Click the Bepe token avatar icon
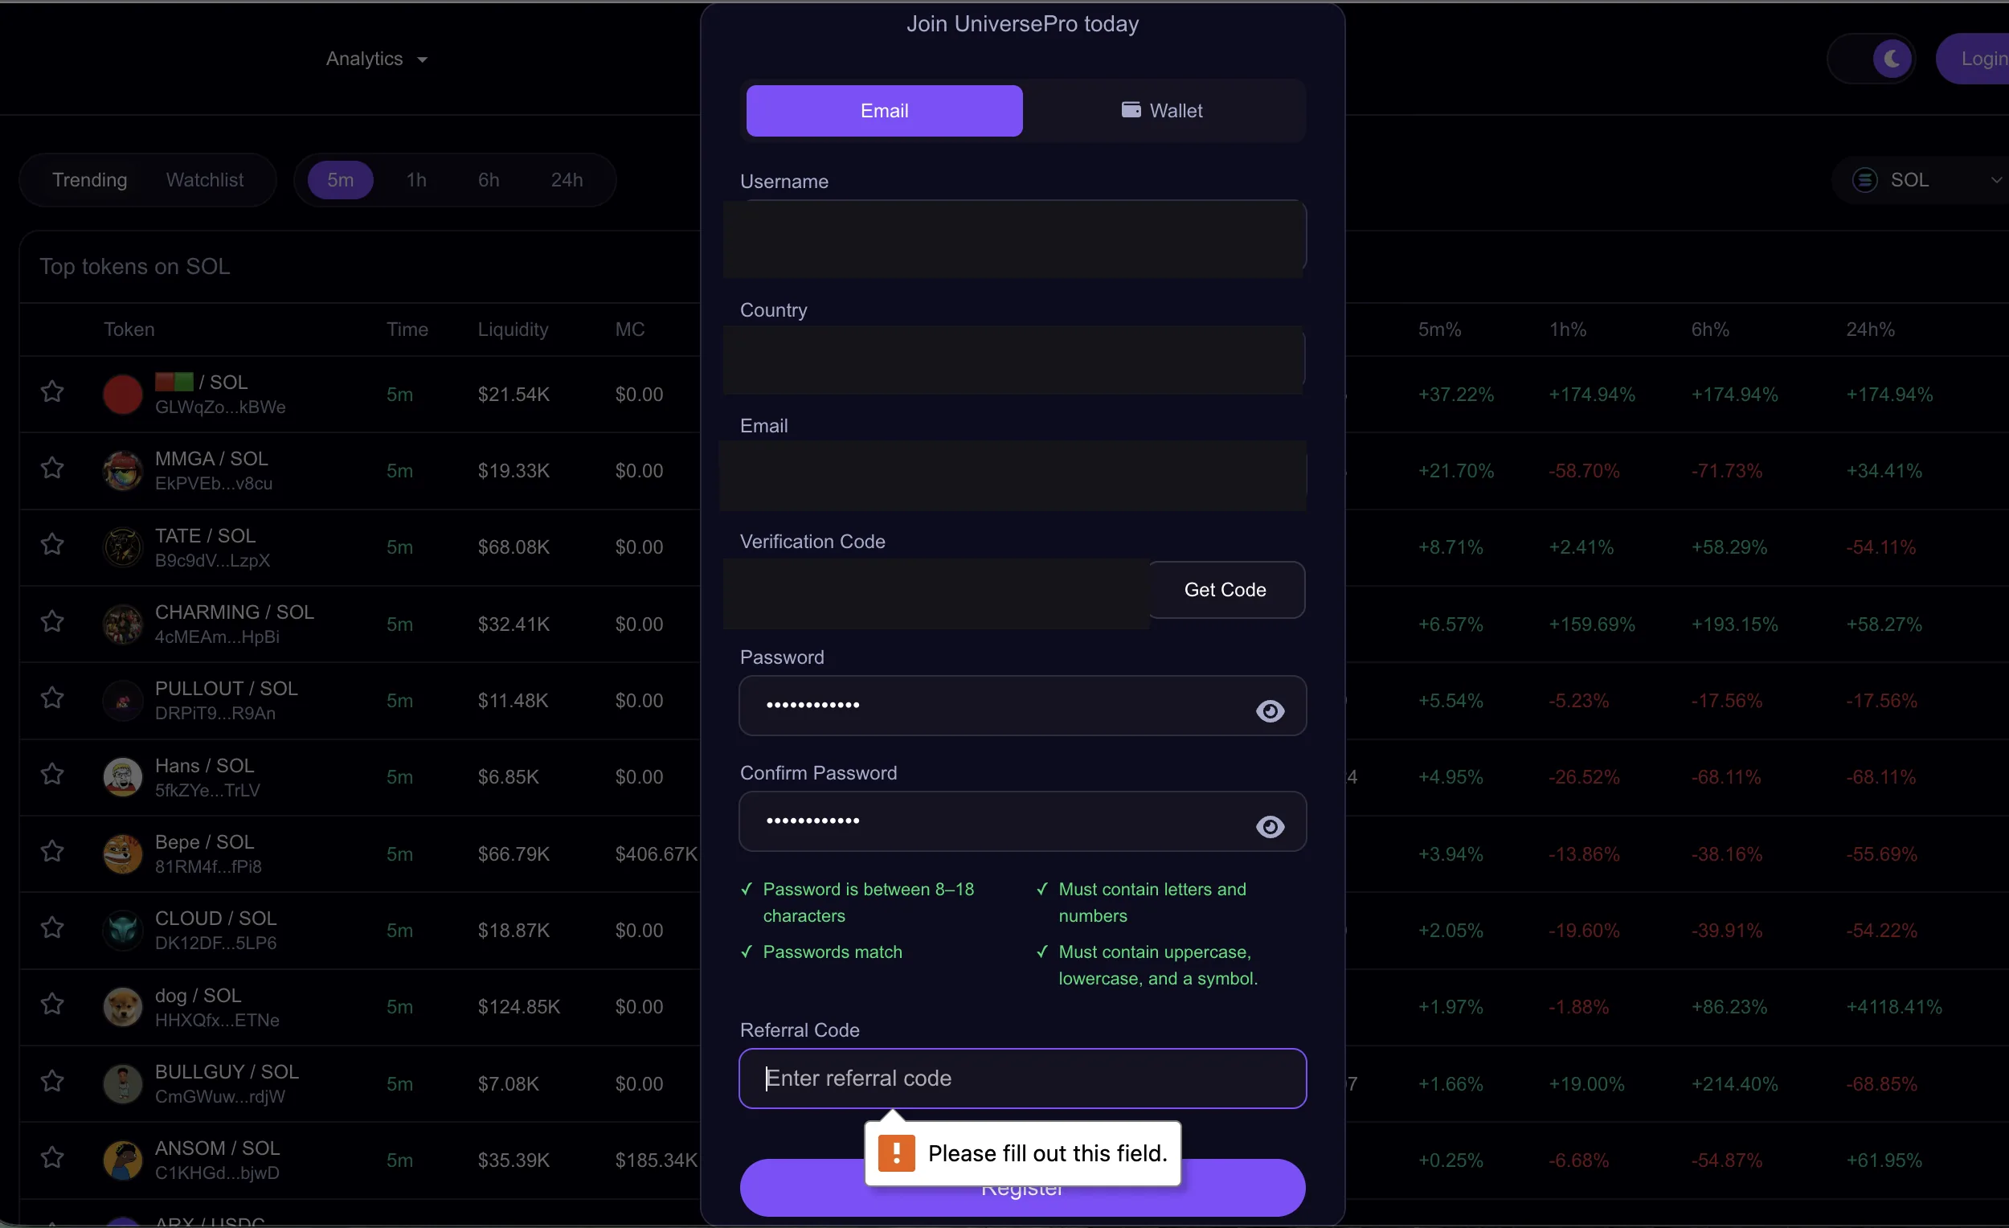 122,853
